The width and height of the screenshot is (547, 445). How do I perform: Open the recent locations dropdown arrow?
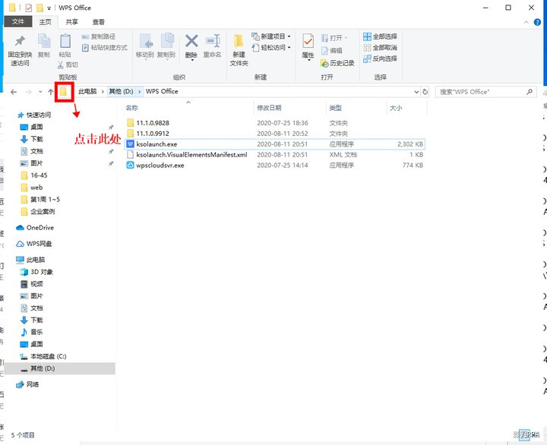pyautogui.click(x=40, y=92)
